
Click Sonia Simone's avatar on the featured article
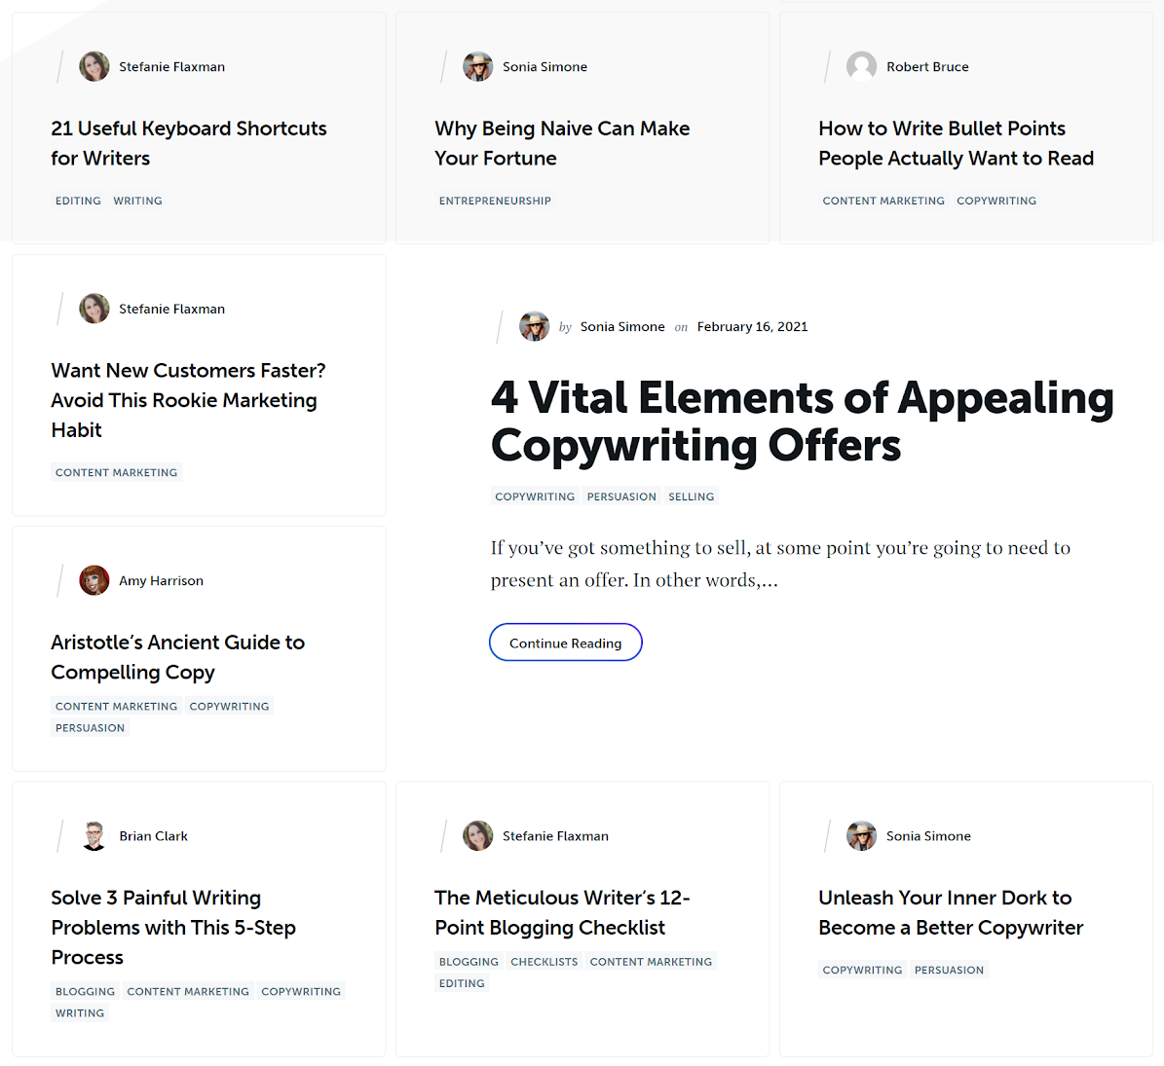[x=534, y=326]
